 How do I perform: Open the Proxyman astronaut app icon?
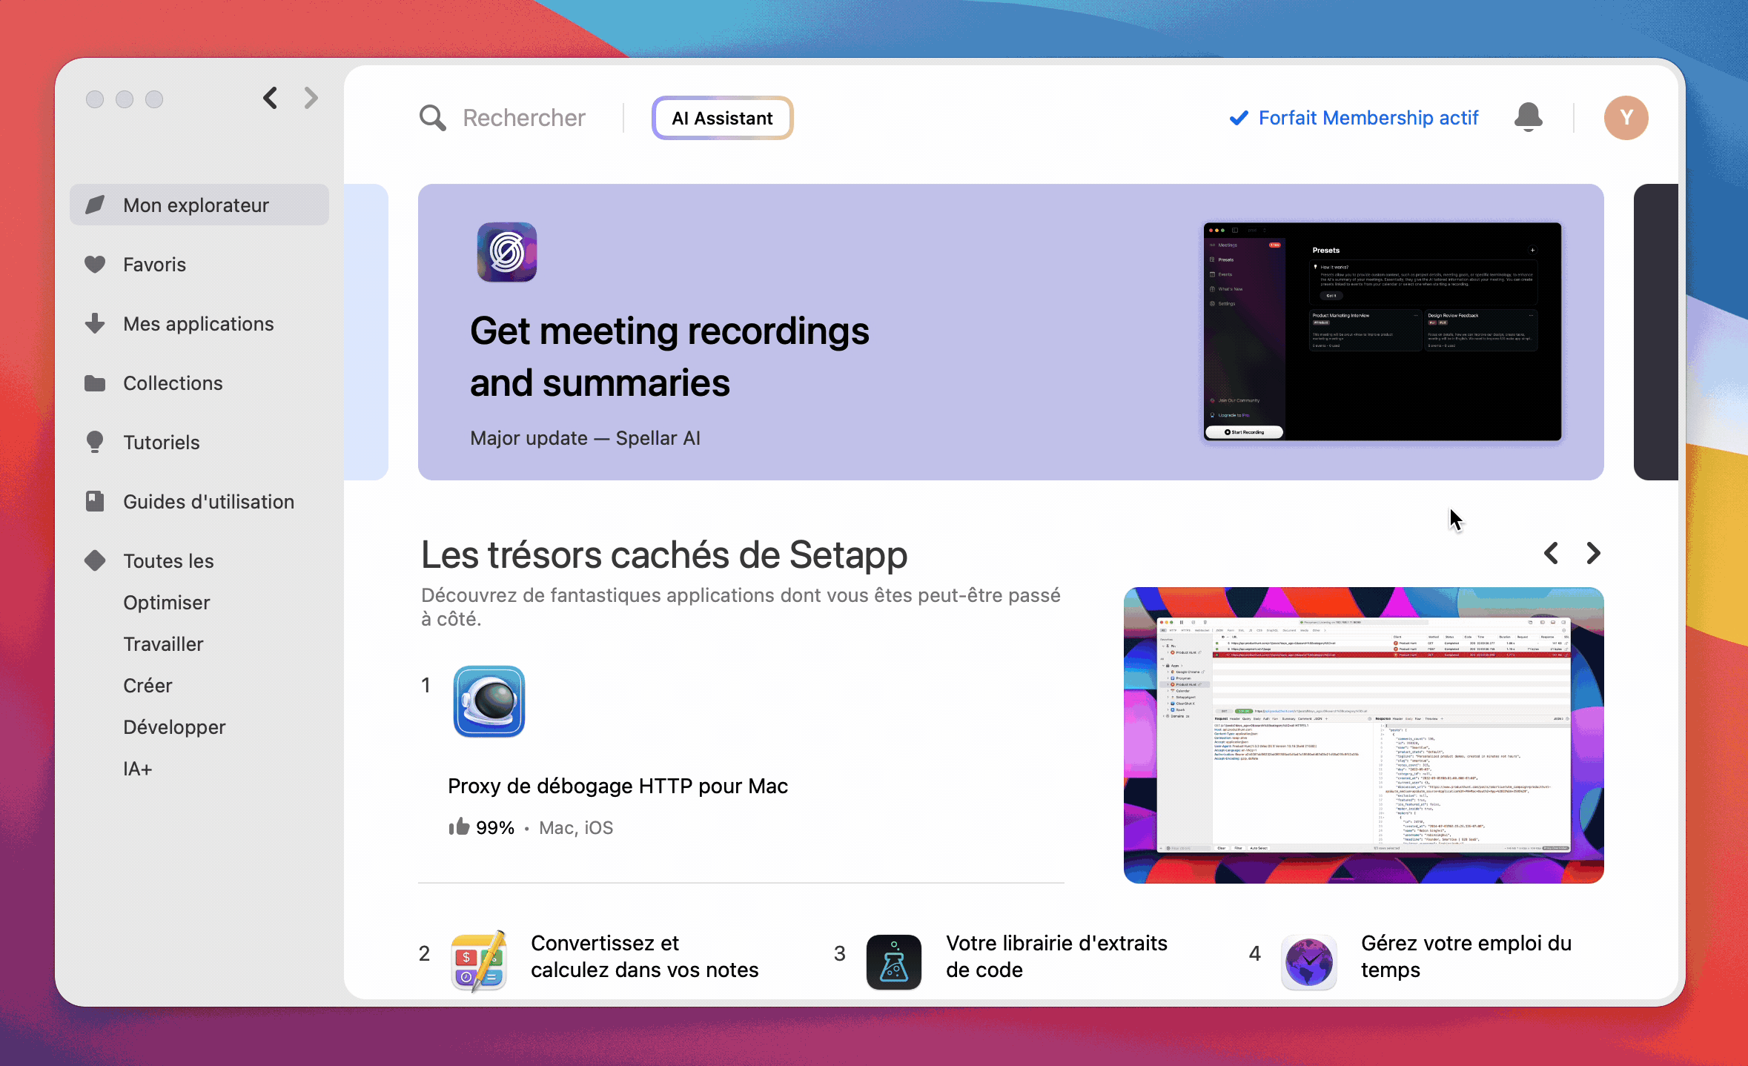click(x=489, y=701)
